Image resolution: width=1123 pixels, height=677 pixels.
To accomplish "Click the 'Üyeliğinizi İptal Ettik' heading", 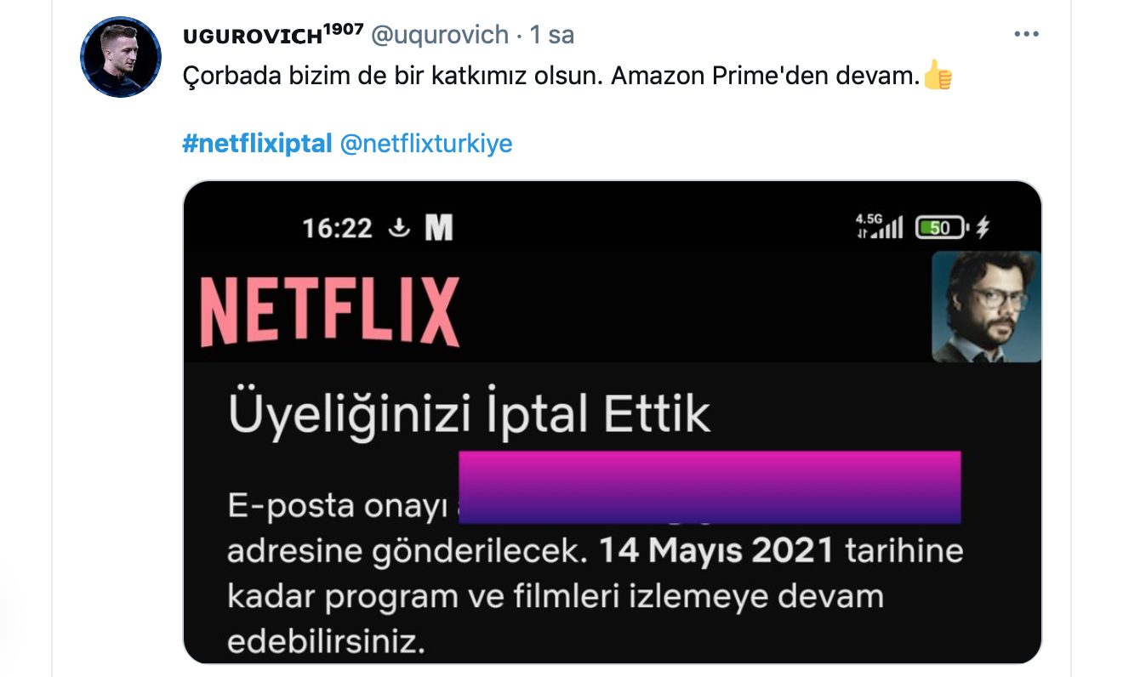I will [469, 415].
